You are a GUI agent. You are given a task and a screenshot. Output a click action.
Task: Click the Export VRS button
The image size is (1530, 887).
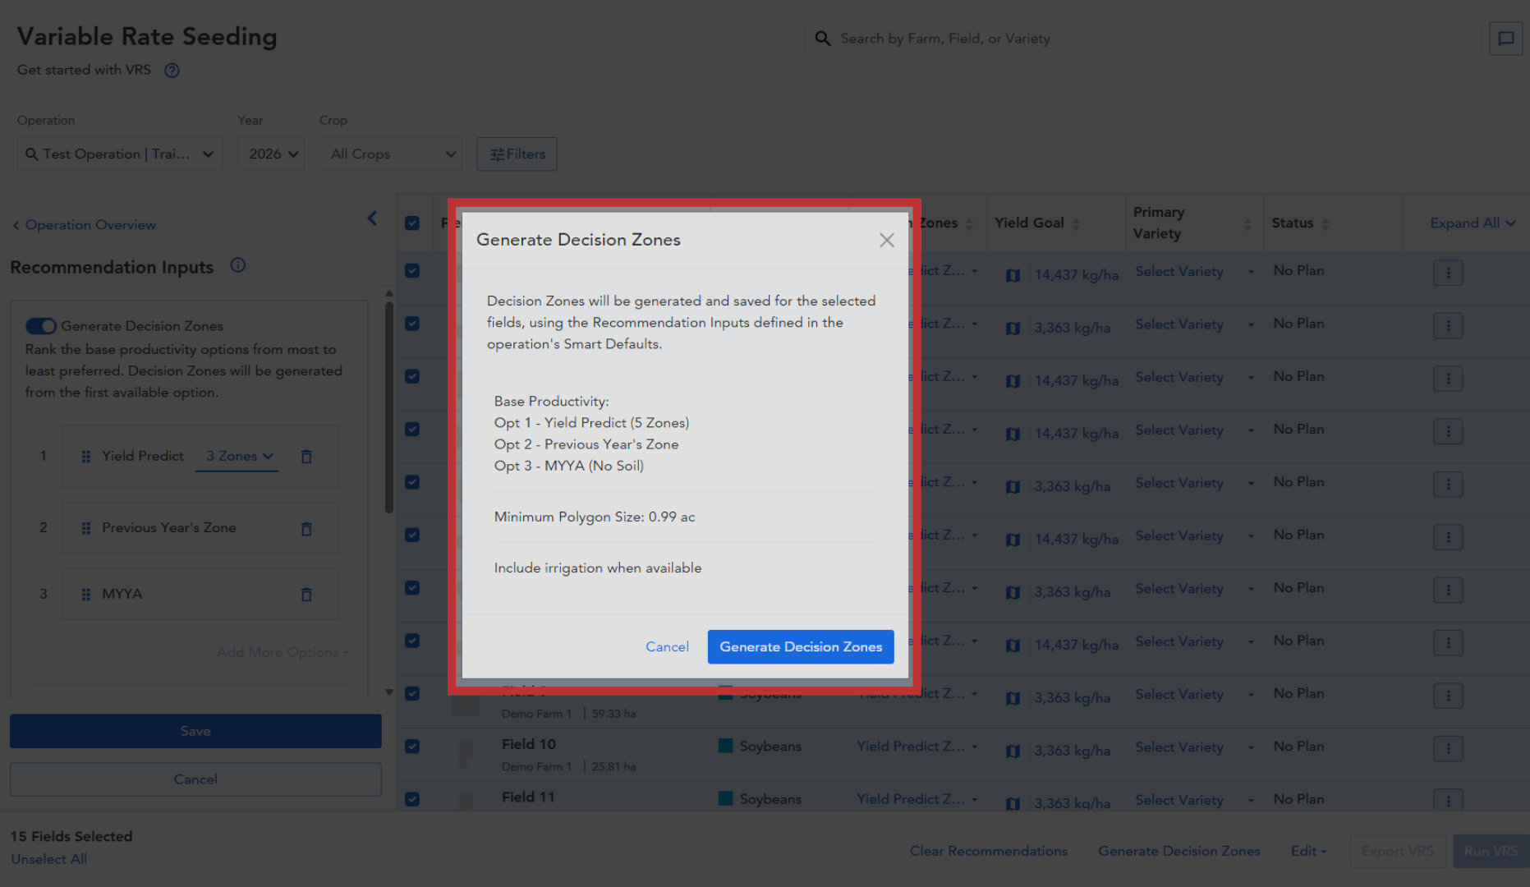(x=1397, y=851)
